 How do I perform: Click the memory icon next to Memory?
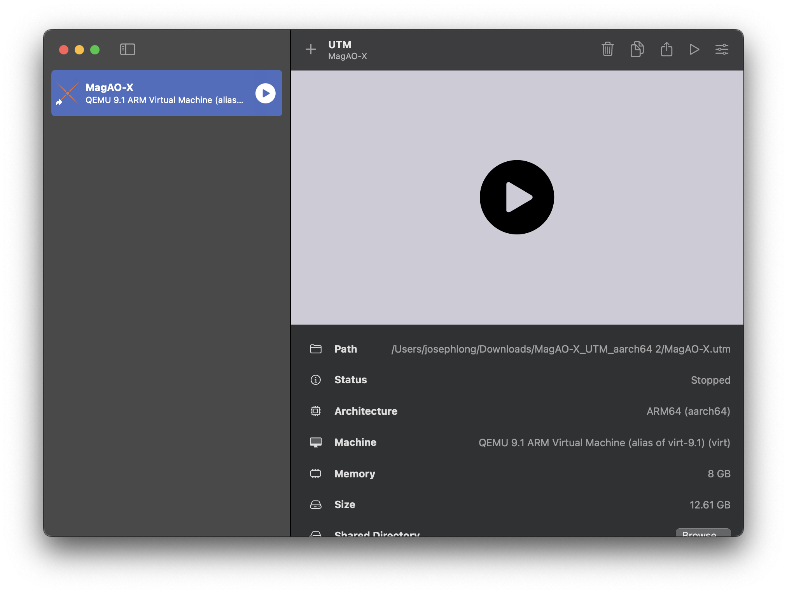point(316,473)
